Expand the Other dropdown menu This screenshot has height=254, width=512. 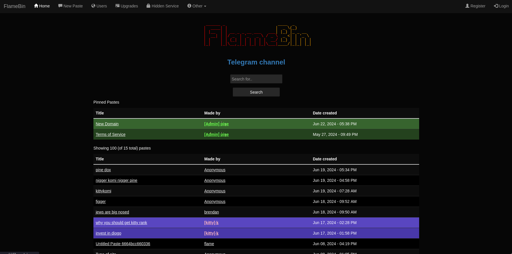tap(197, 6)
